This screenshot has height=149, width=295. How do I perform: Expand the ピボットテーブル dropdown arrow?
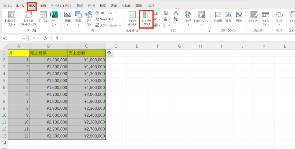pos(14,24)
